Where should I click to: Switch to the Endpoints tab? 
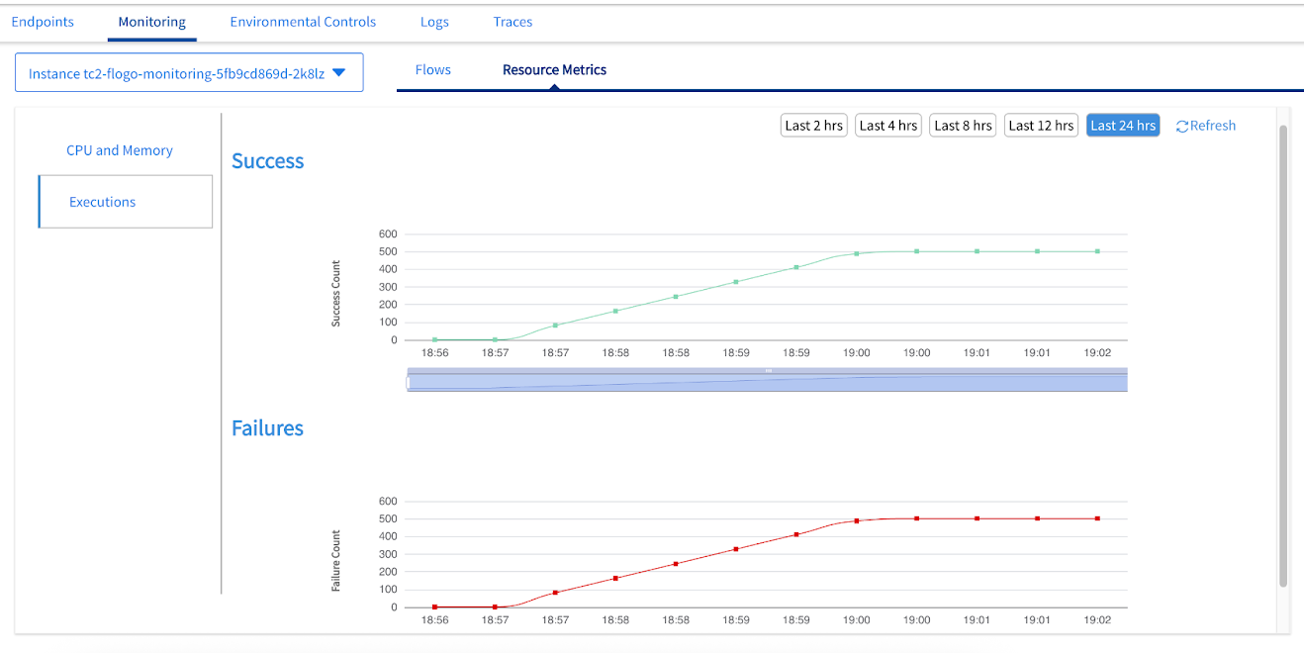(43, 22)
